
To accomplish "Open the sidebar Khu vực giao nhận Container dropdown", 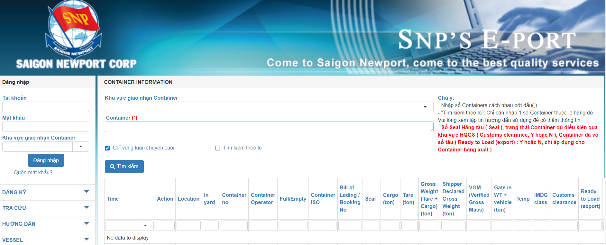I will tap(81, 147).
